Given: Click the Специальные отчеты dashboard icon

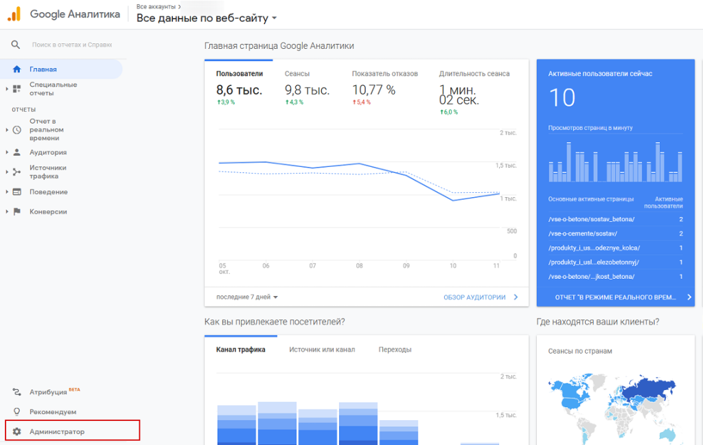Looking at the screenshot, I should point(16,89).
